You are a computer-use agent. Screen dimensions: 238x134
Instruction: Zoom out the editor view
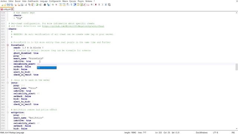(x=56, y=5)
